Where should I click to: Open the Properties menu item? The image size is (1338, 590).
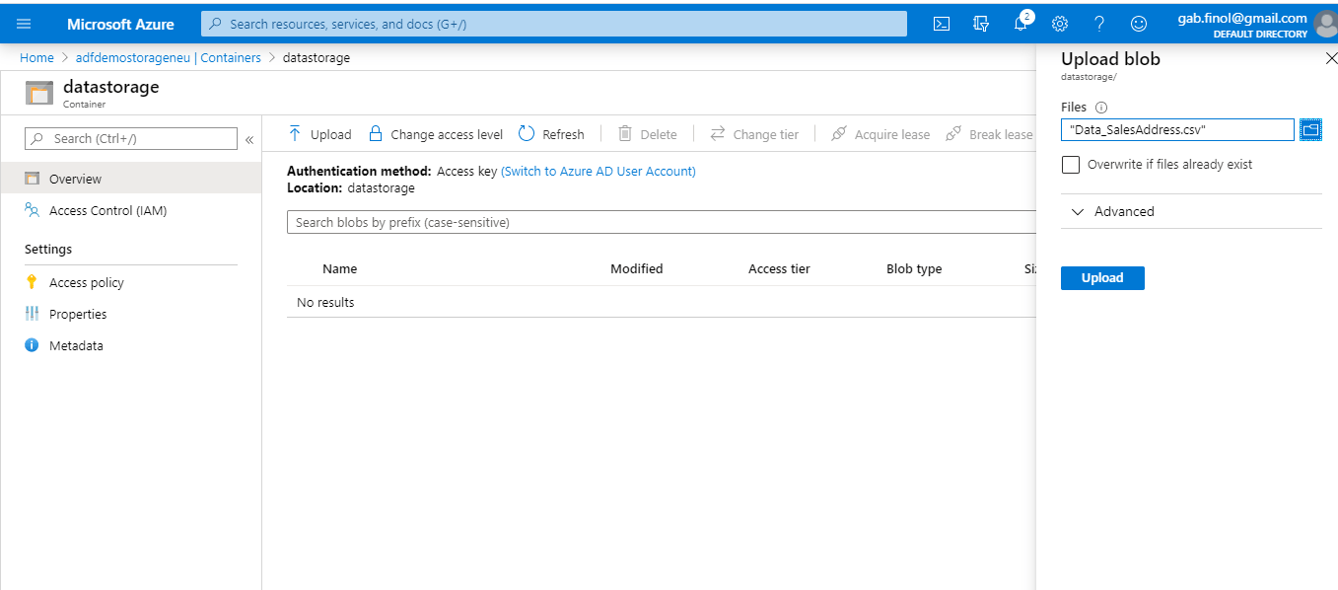[x=78, y=314]
